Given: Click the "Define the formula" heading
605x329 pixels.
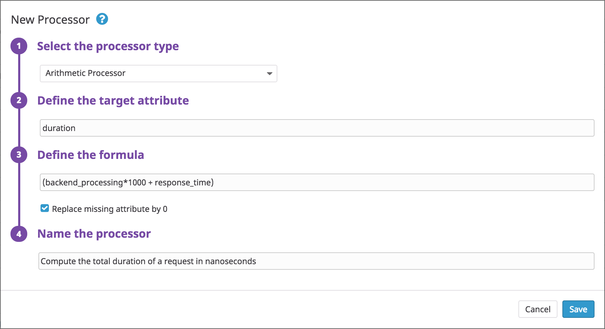Looking at the screenshot, I should (x=90, y=155).
